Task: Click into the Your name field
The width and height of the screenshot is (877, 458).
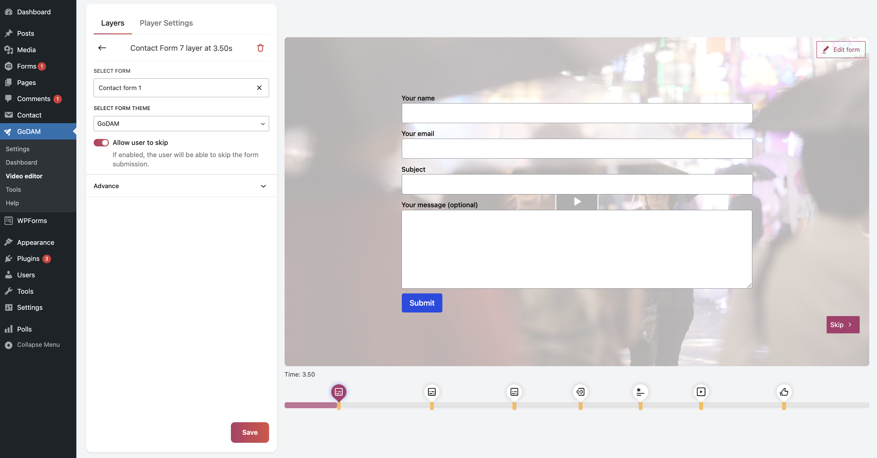Action: [577, 113]
